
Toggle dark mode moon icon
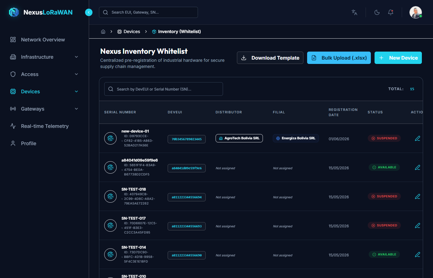coord(377,12)
